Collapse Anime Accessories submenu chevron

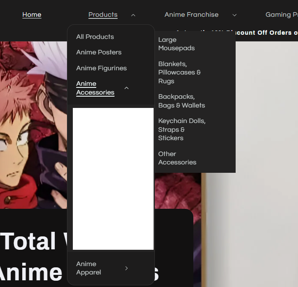click(126, 88)
